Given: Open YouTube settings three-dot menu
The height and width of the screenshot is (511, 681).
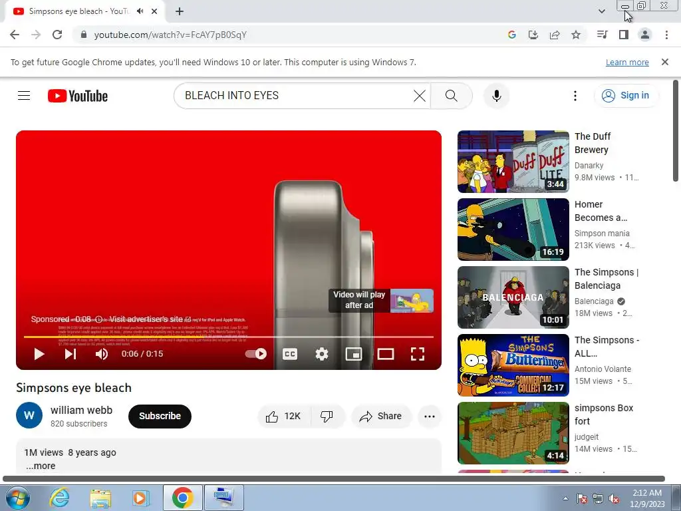Looking at the screenshot, I should (x=575, y=96).
